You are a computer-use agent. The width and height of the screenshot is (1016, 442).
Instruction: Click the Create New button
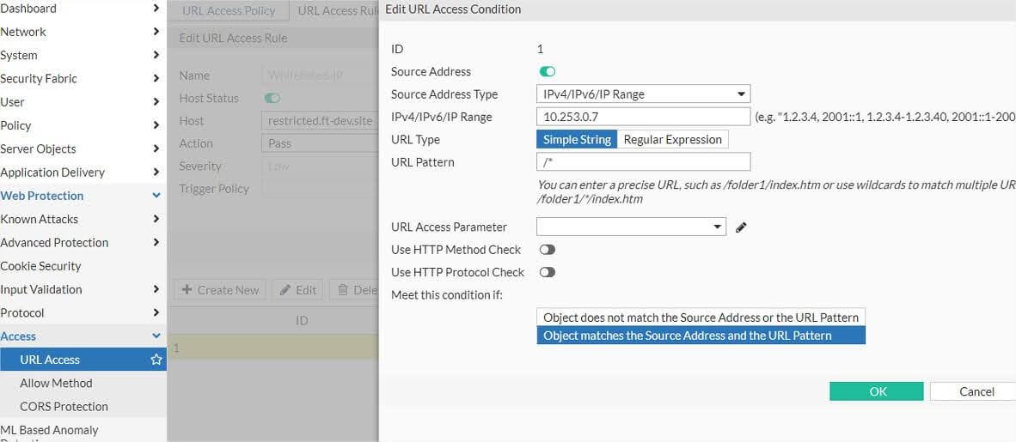220,290
